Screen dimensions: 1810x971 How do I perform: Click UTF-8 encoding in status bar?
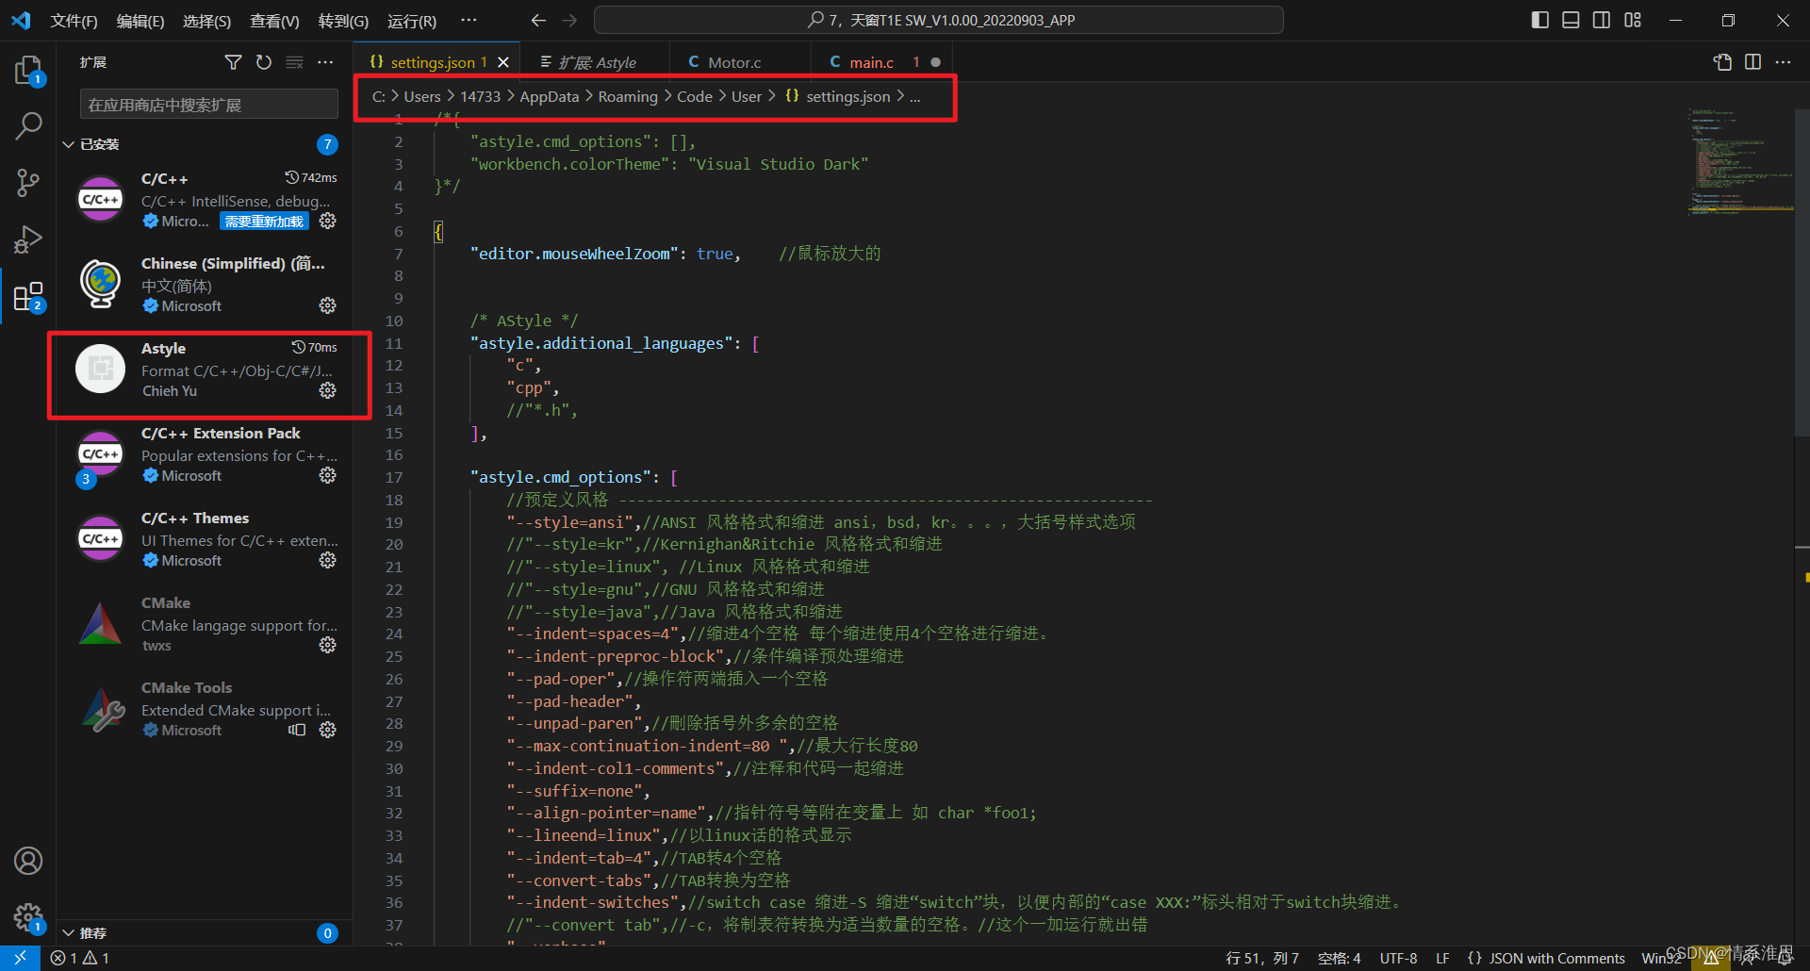point(1398,958)
